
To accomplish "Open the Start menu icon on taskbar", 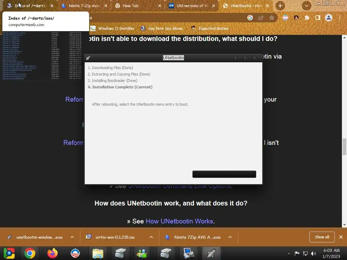I will coord(9,253).
